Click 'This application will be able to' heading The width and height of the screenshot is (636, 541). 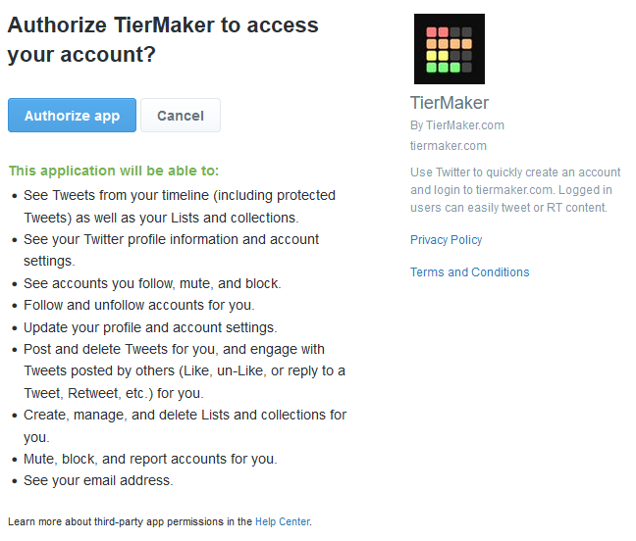[x=114, y=171]
